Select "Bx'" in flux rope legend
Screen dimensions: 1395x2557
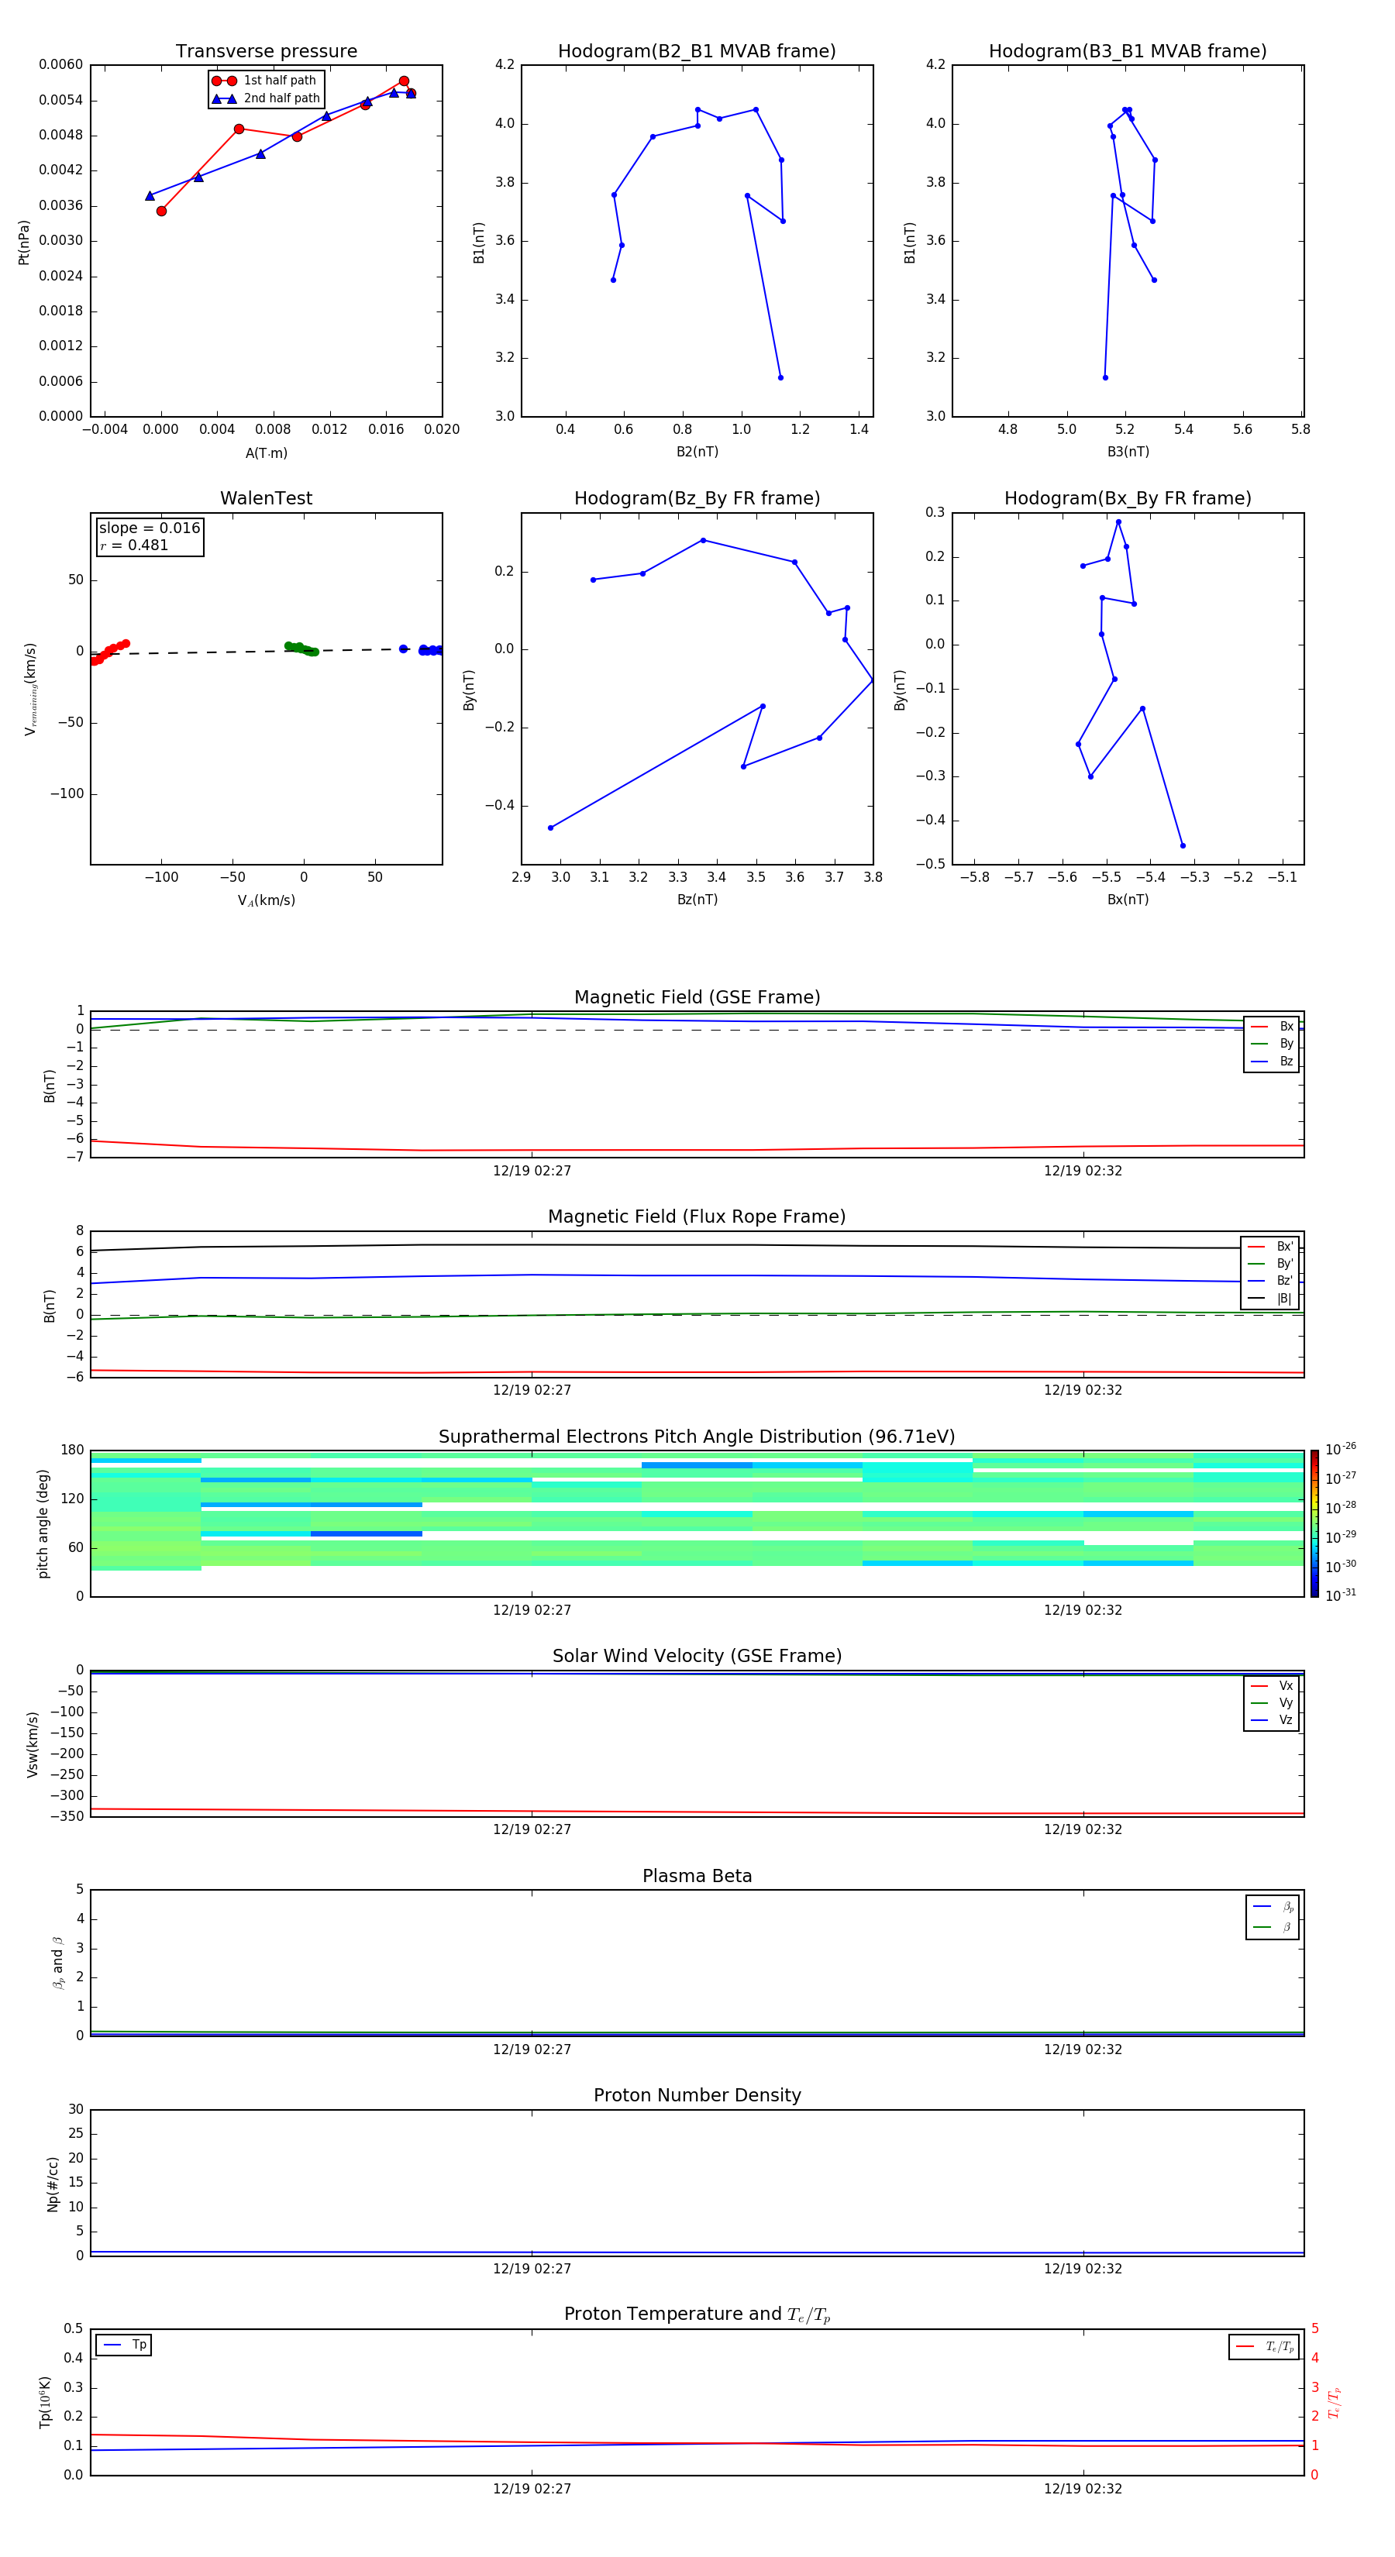tap(1271, 1247)
